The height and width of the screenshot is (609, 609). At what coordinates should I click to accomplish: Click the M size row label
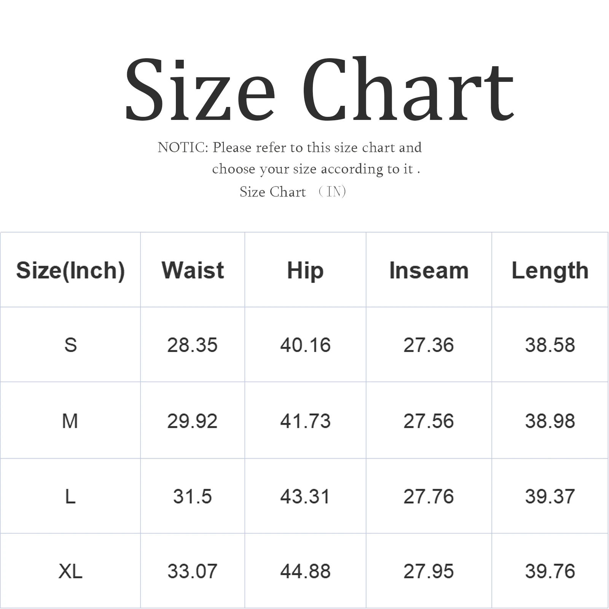(70, 421)
